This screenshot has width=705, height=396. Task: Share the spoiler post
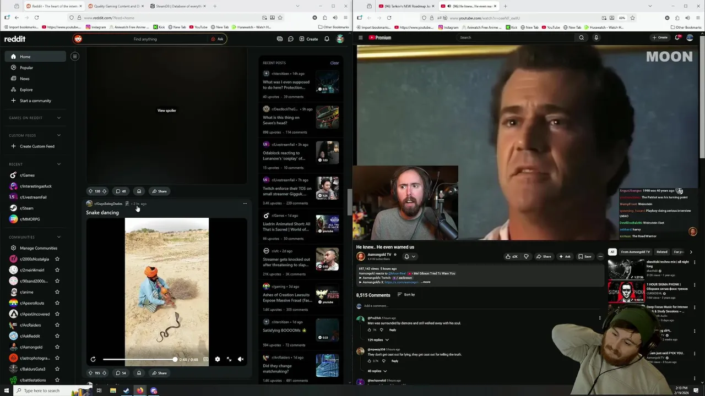tap(159, 191)
